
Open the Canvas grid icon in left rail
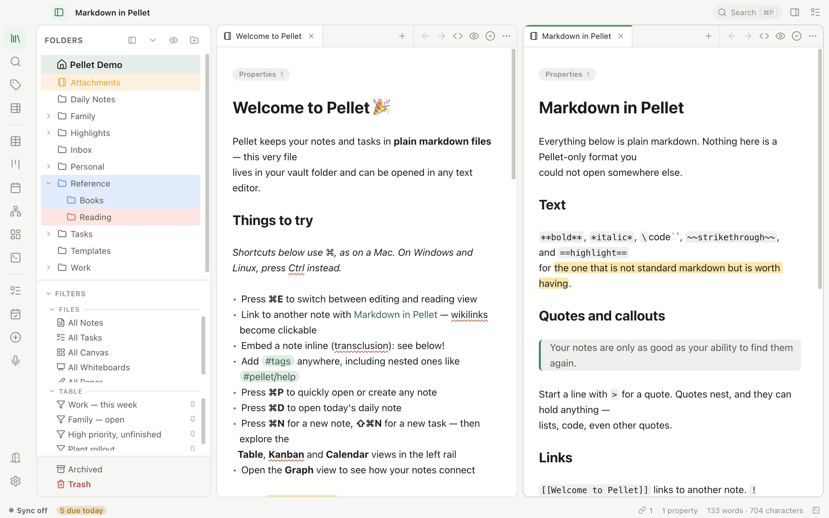16,234
